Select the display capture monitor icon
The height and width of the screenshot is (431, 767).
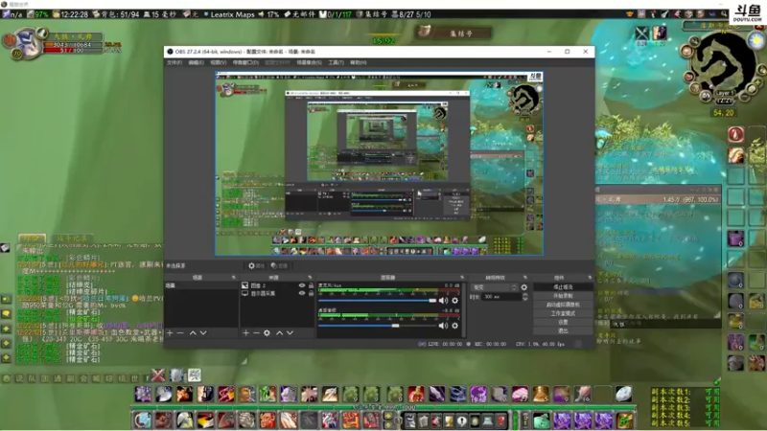244,293
